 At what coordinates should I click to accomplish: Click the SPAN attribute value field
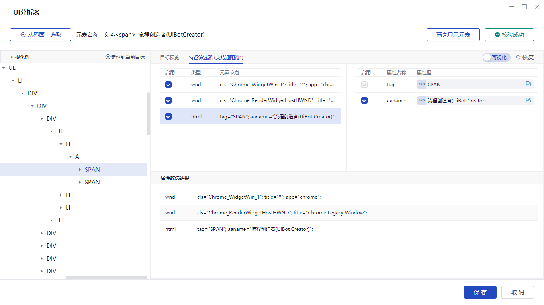point(475,84)
